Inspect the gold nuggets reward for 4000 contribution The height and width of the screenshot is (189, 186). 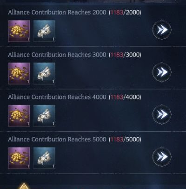pyautogui.click(x=19, y=116)
